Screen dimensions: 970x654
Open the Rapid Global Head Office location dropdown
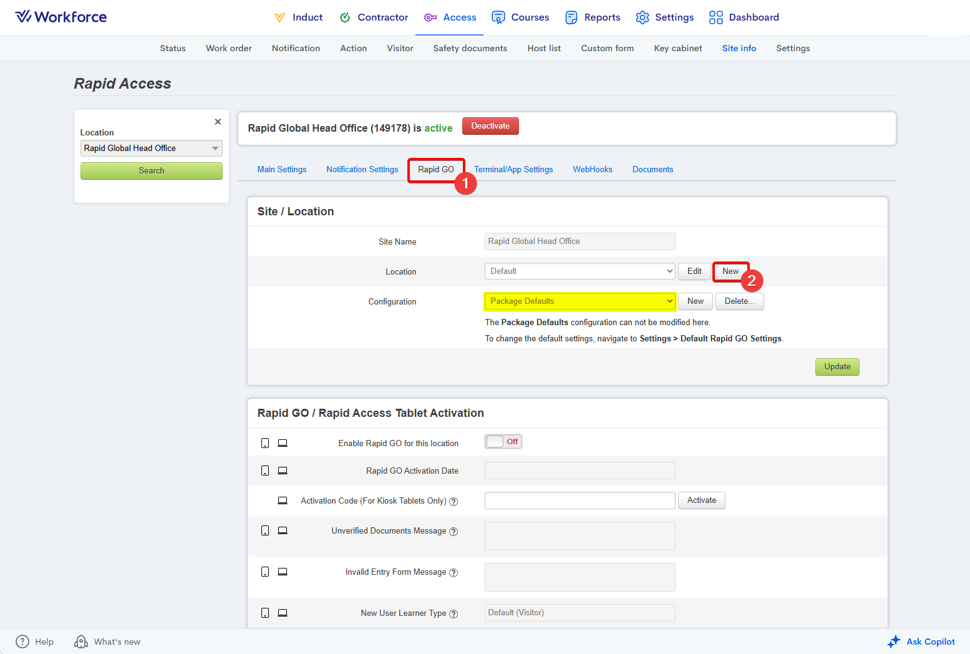tap(152, 148)
